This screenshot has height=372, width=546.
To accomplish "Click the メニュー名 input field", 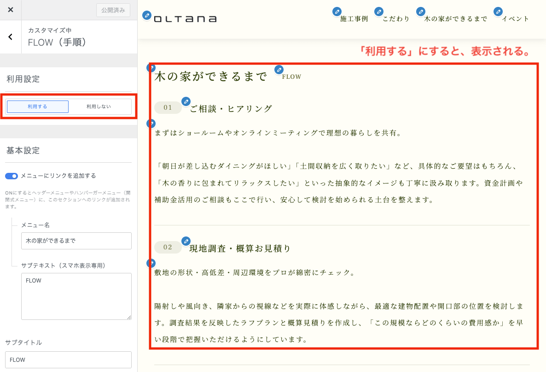I will [x=76, y=241].
